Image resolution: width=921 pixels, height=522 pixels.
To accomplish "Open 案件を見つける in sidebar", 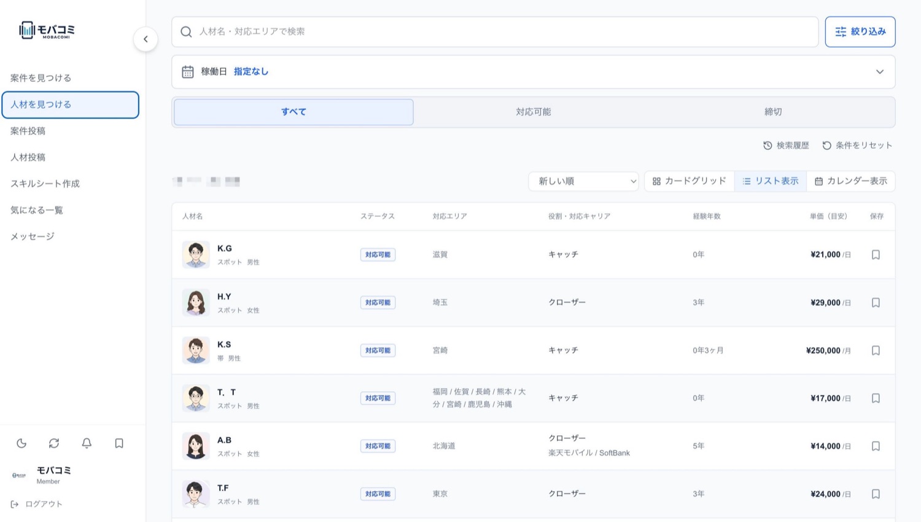I will 71,78.
